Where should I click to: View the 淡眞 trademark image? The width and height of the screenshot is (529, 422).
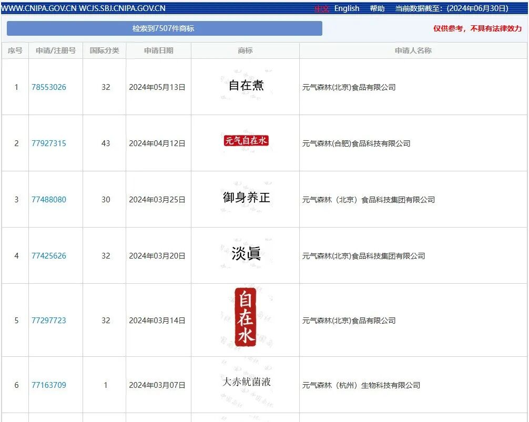pyautogui.click(x=245, y=252)
